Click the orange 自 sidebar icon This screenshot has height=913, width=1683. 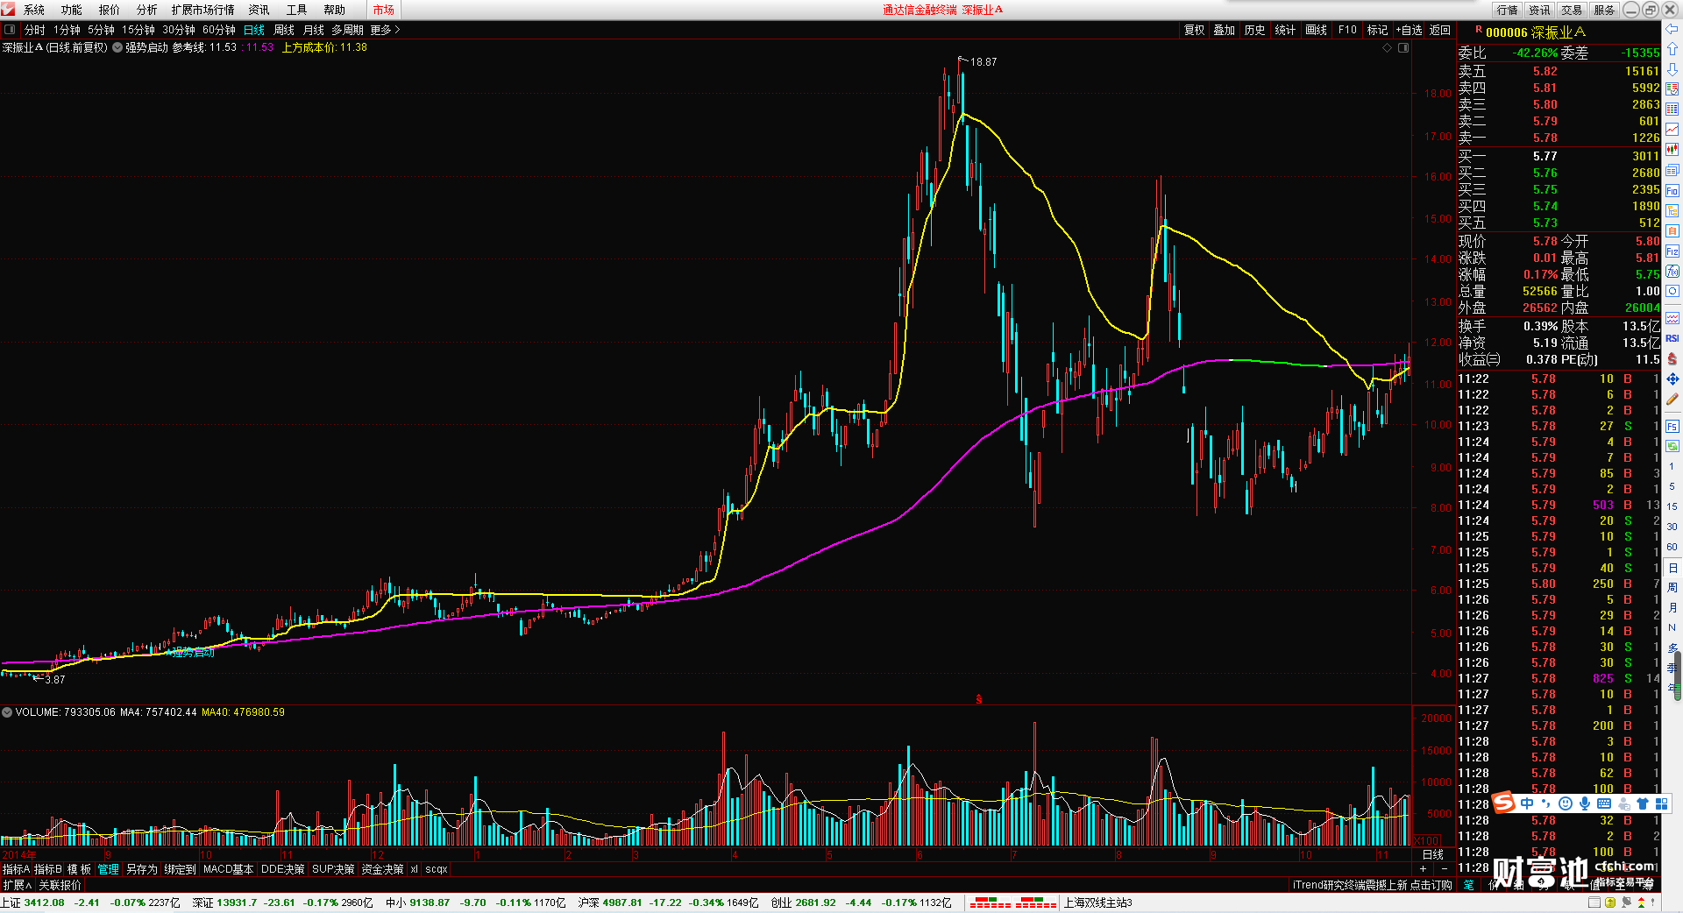1672,231
